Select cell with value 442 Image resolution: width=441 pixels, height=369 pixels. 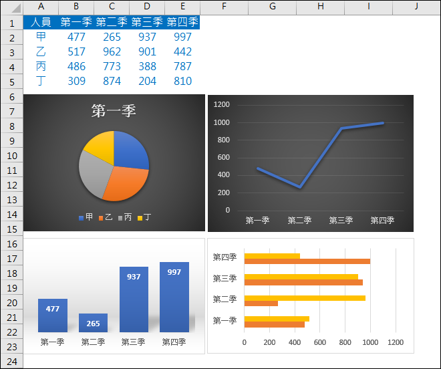(182, 51)
